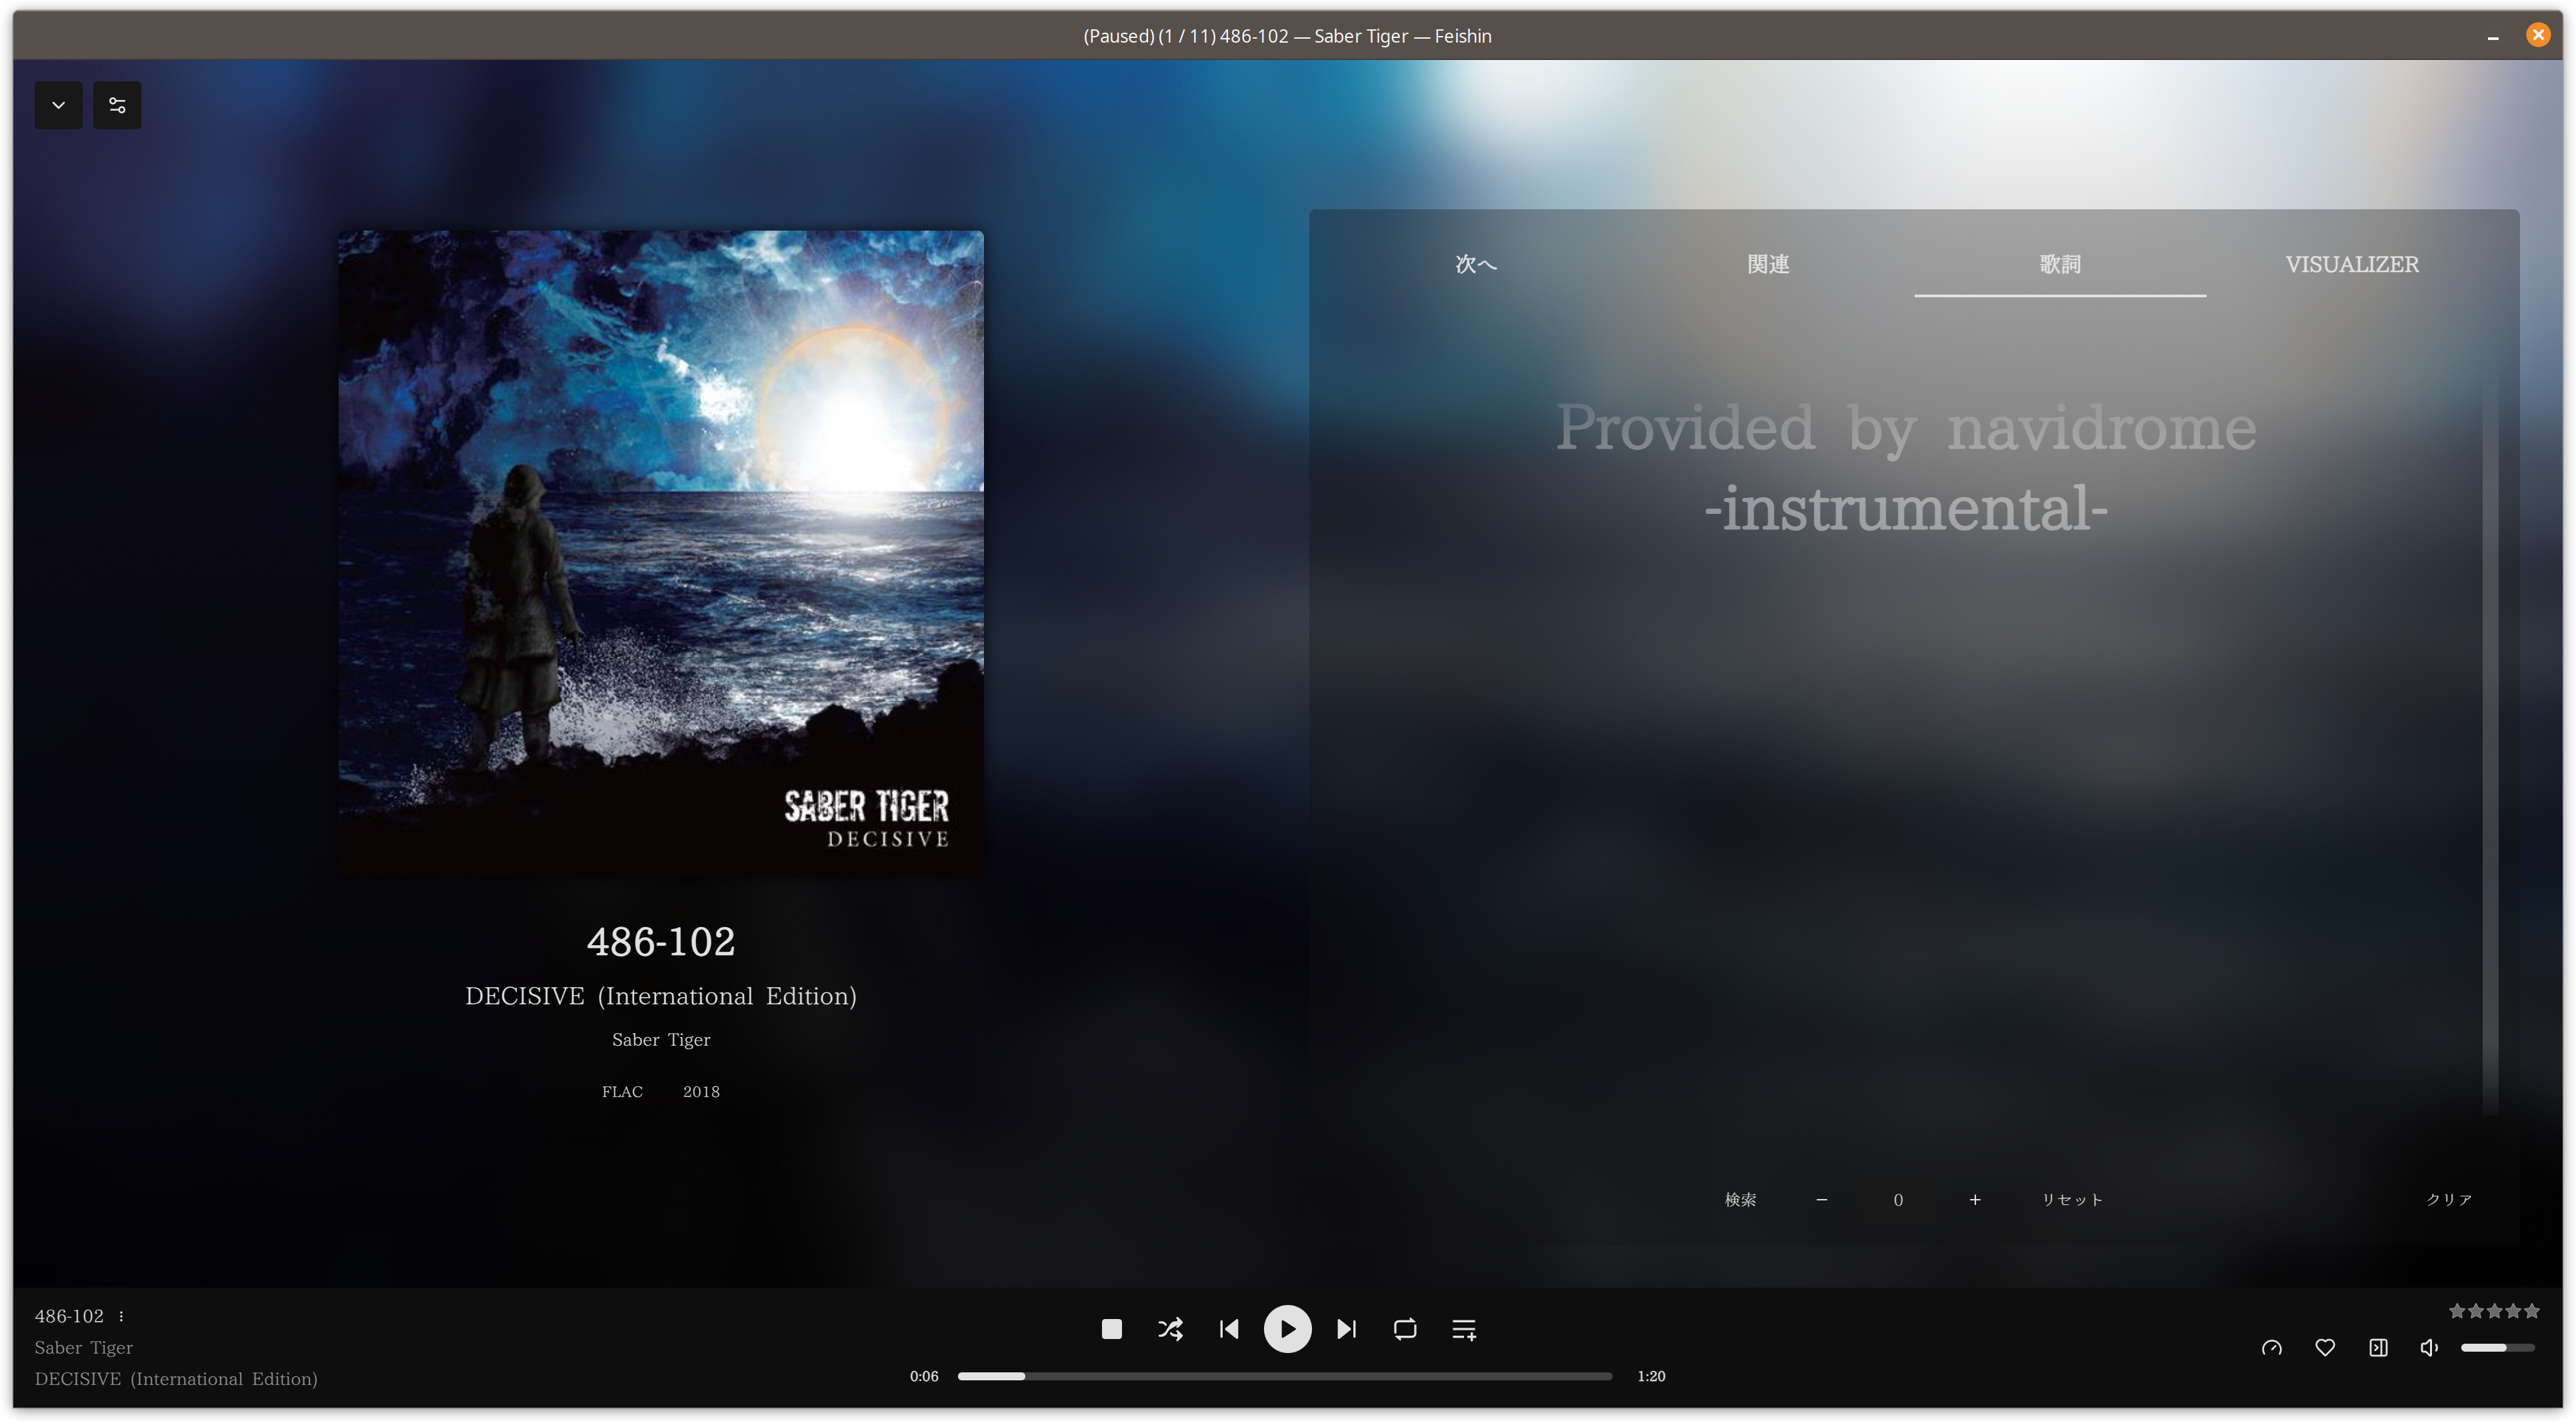Switch to the 関連 tab
The image size is (2576, 1421).
pyautogui.click(x=1767, y=264)
